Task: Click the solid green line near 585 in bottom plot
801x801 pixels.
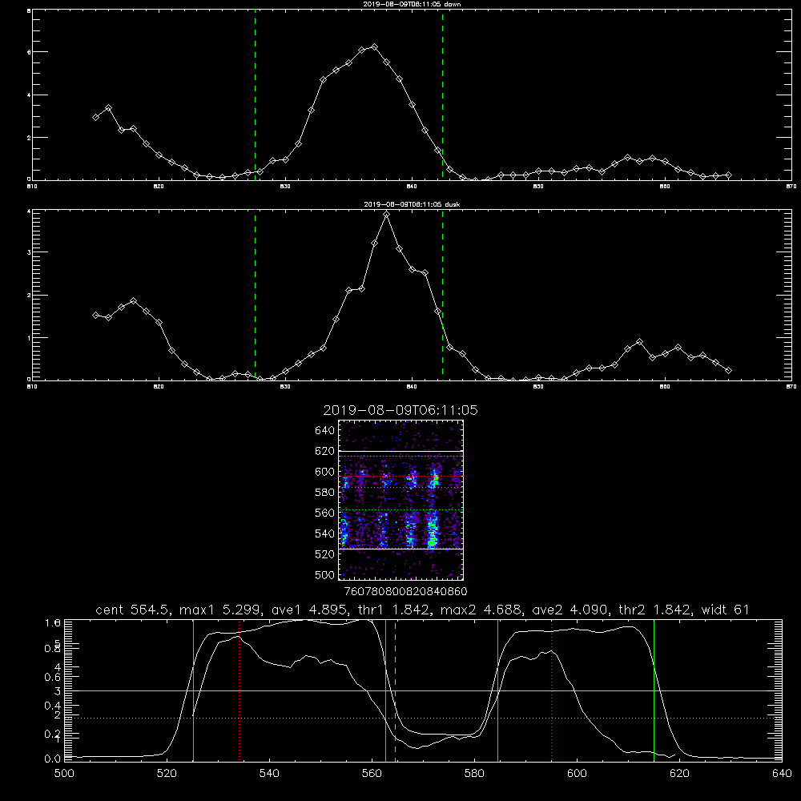Action: [497, 690]
